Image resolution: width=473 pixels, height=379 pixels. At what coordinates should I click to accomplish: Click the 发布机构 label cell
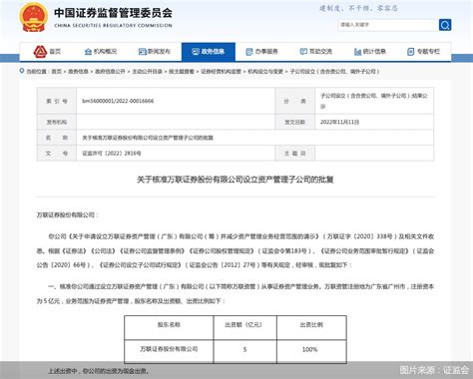[x=57, y=122]
